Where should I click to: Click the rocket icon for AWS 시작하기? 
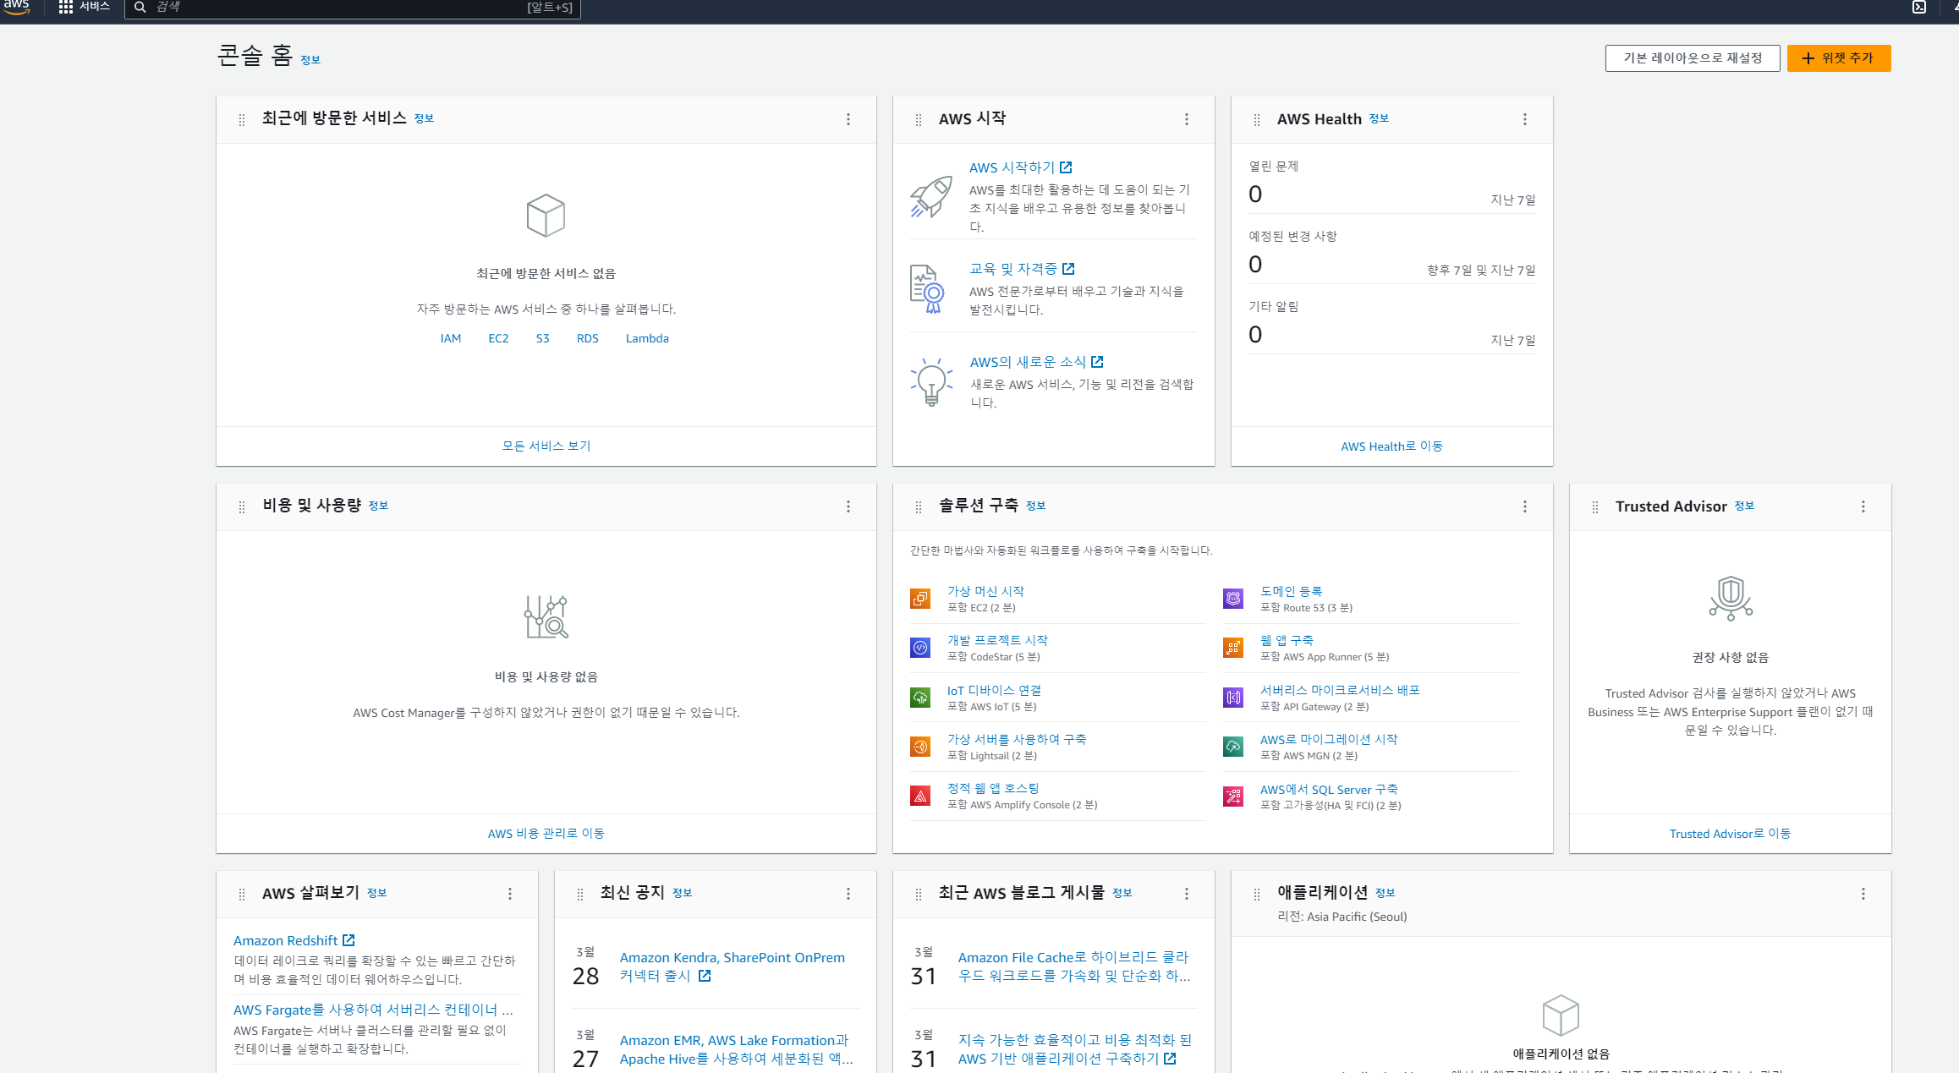(931, 196)
